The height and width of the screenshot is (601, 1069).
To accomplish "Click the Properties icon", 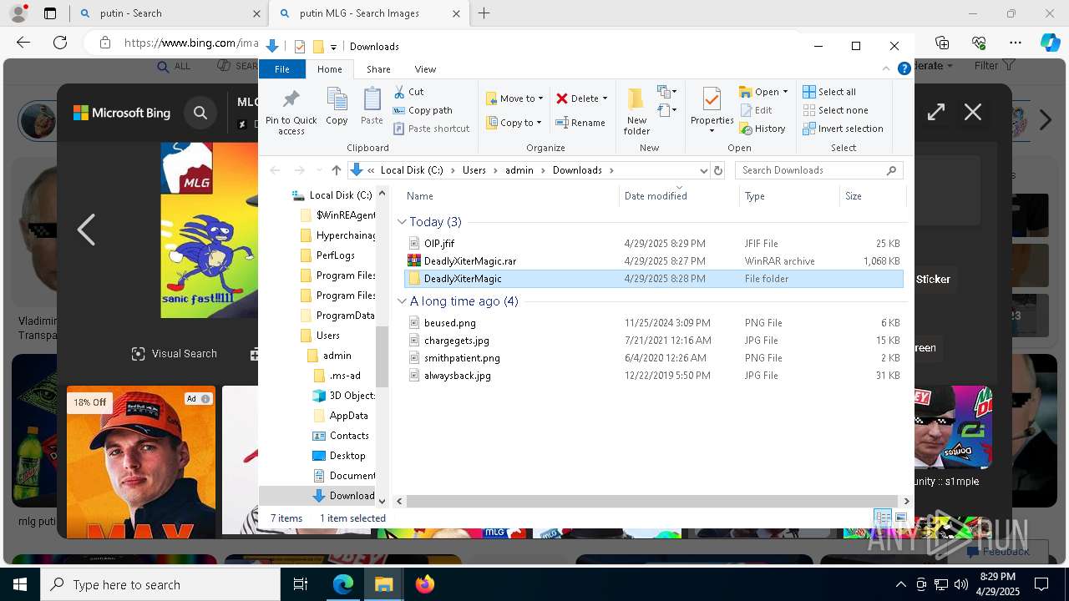I will [712, 99].
